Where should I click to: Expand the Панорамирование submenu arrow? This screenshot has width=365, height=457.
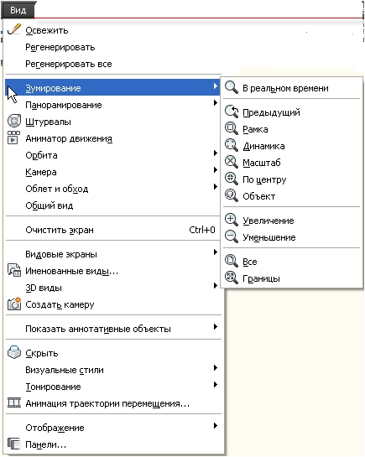[x=215, y=103]
